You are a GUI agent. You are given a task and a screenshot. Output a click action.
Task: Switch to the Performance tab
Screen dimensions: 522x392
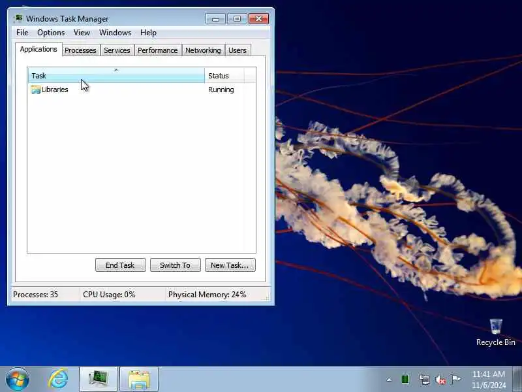(158, 50)
